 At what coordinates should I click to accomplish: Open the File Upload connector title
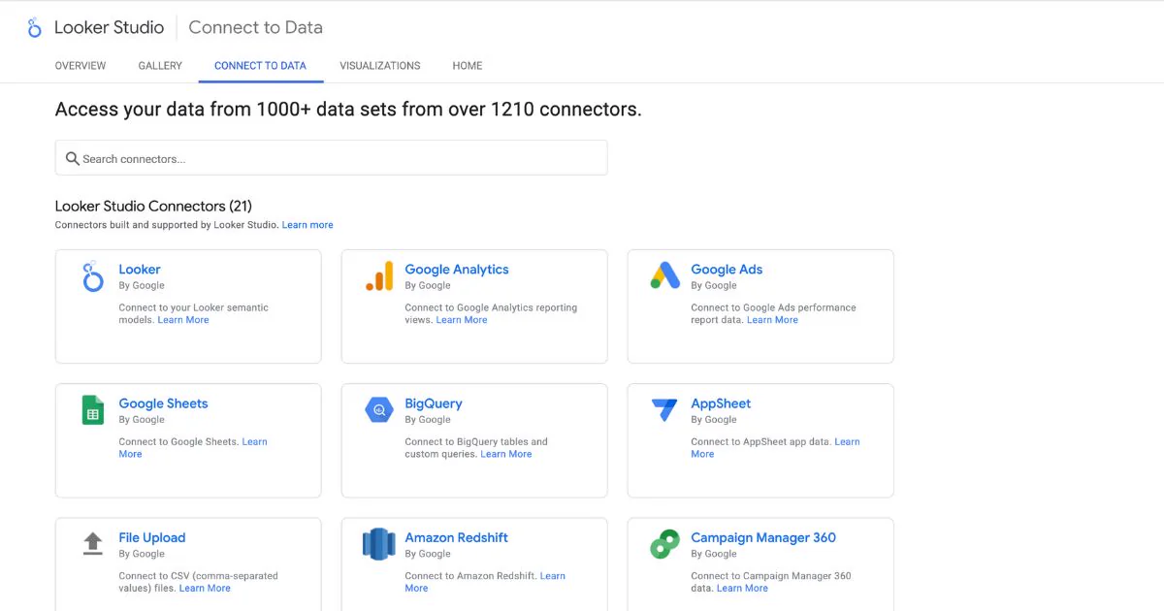[x=152, y=537]
